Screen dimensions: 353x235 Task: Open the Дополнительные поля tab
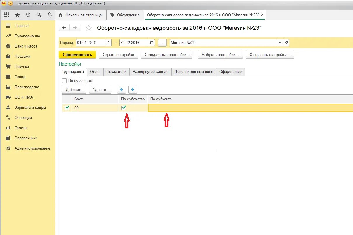(x=194, y=71)
